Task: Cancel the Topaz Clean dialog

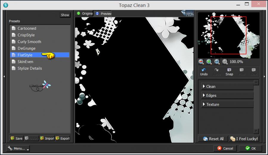Action: pyautogui.click(x=225, y=148)
